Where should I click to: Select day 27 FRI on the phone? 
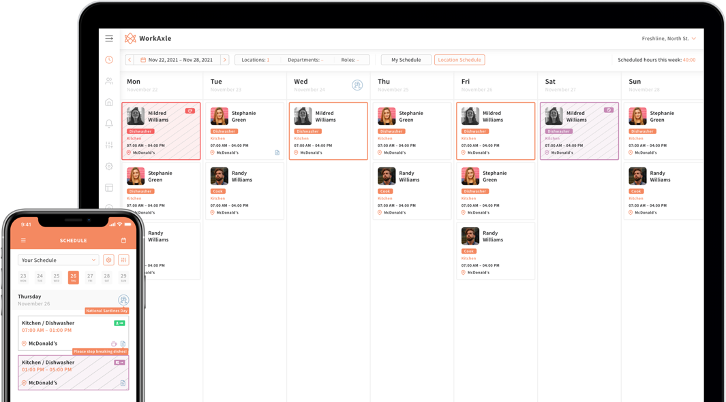[x=90, y=278]
